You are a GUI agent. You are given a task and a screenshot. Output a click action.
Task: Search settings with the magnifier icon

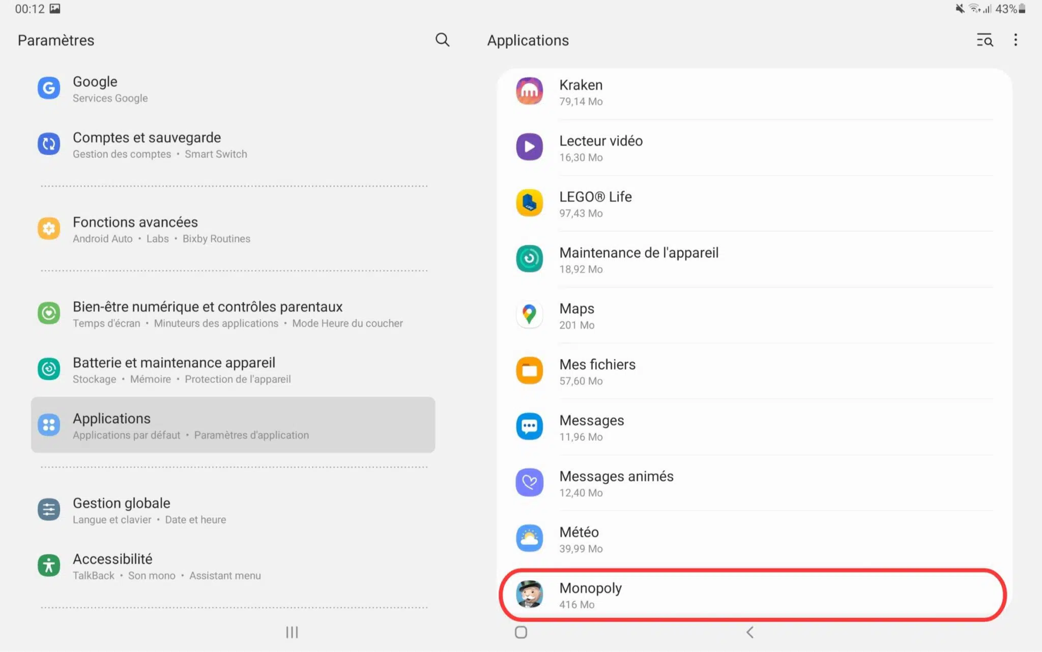click(442, 40)
